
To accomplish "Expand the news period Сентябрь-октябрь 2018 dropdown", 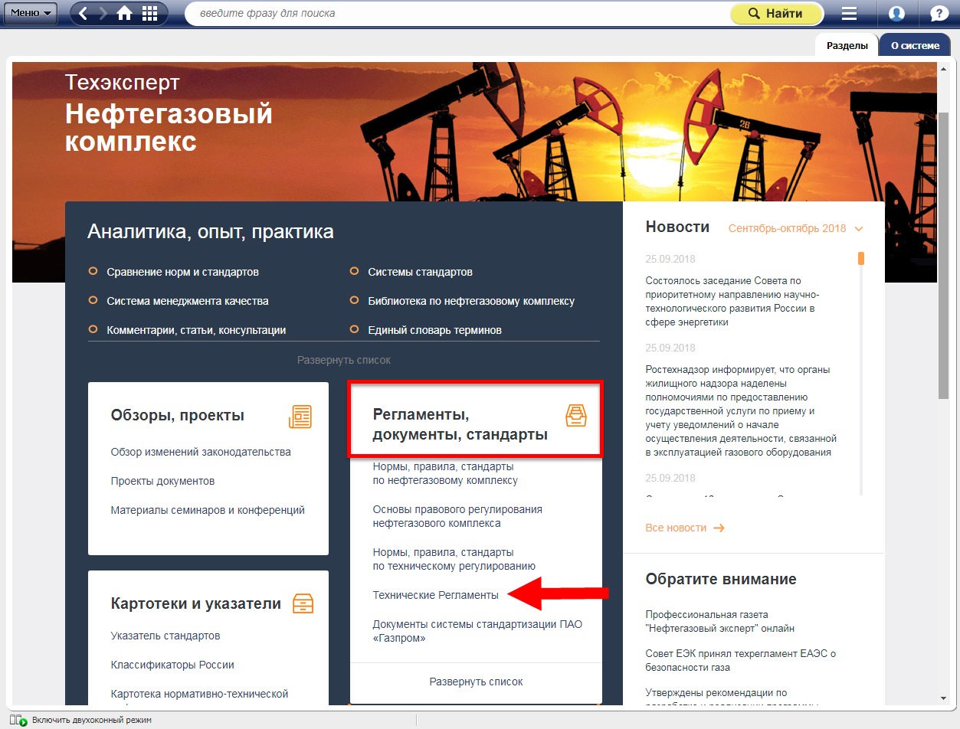I will click(795, 228).
